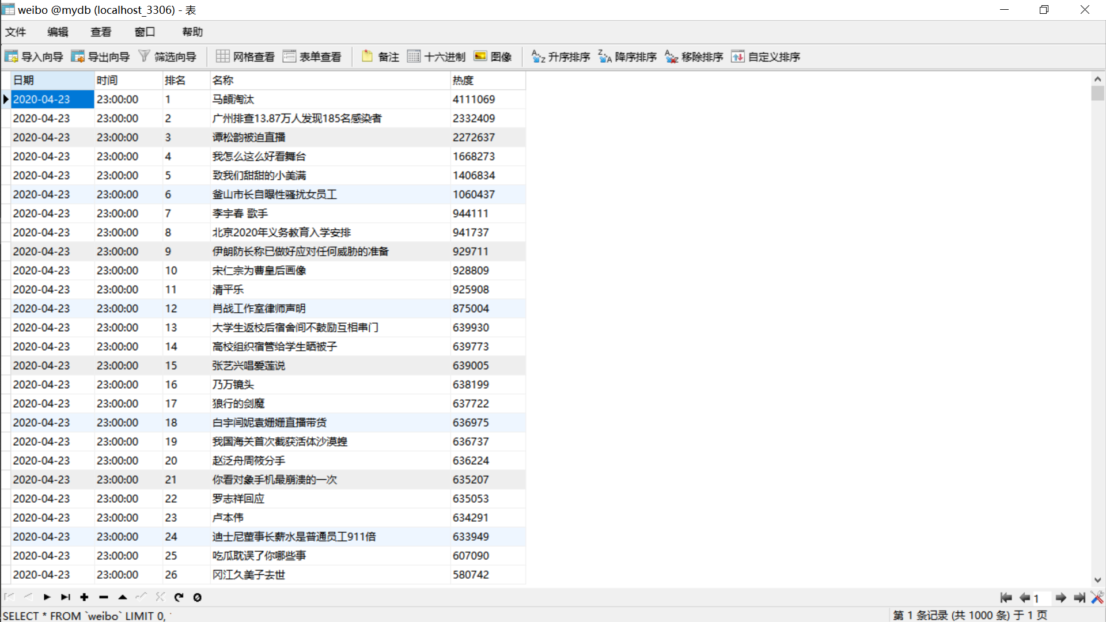Select cell 张艺兴唱爱莲说
The height and width of the screenshot is (622, 1106).
[330, 365]
